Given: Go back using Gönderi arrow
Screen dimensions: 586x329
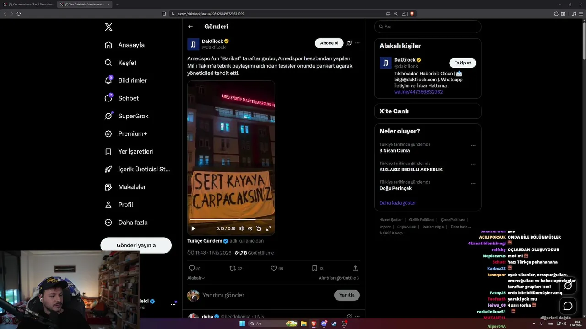Looking at the screenshot, I should (x=190, y=27).
